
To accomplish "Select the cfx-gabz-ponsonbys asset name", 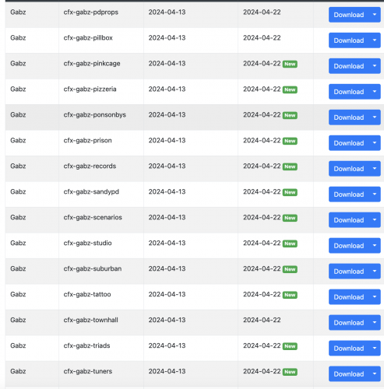I will pyautogui.click(x=95, y=115).
